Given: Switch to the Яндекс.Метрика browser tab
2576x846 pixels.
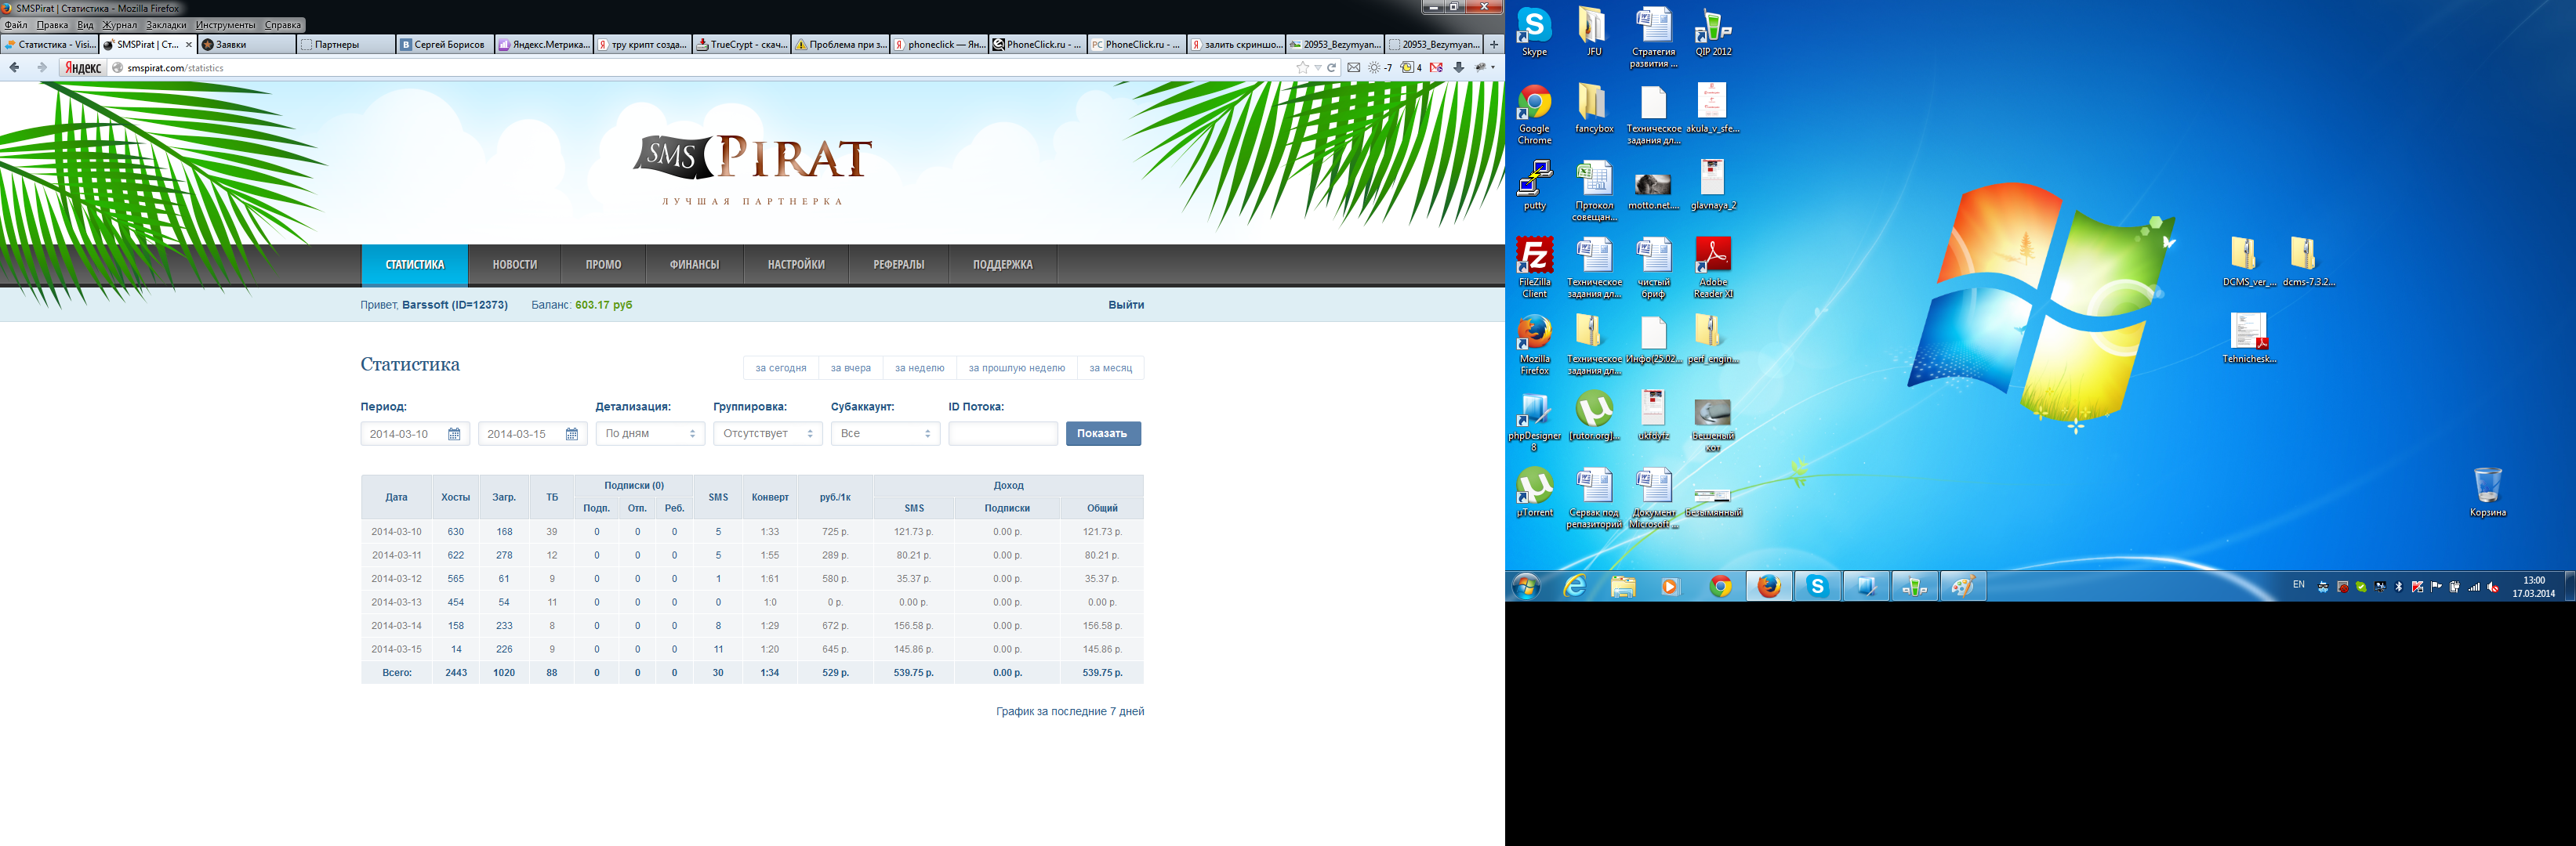Looking at the screenshot, I should pos(544,44).
